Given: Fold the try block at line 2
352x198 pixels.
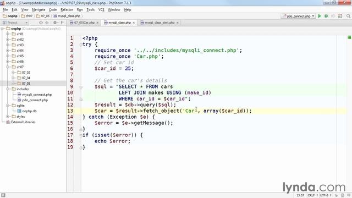Looking at the screenshot, I should point(81,45).
